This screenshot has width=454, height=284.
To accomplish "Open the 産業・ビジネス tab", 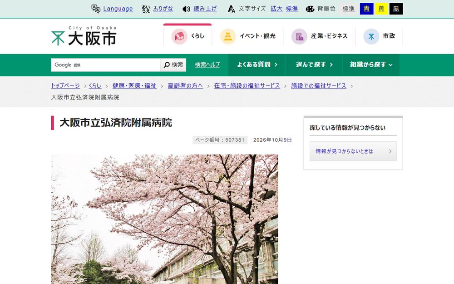I will [319, 36].
